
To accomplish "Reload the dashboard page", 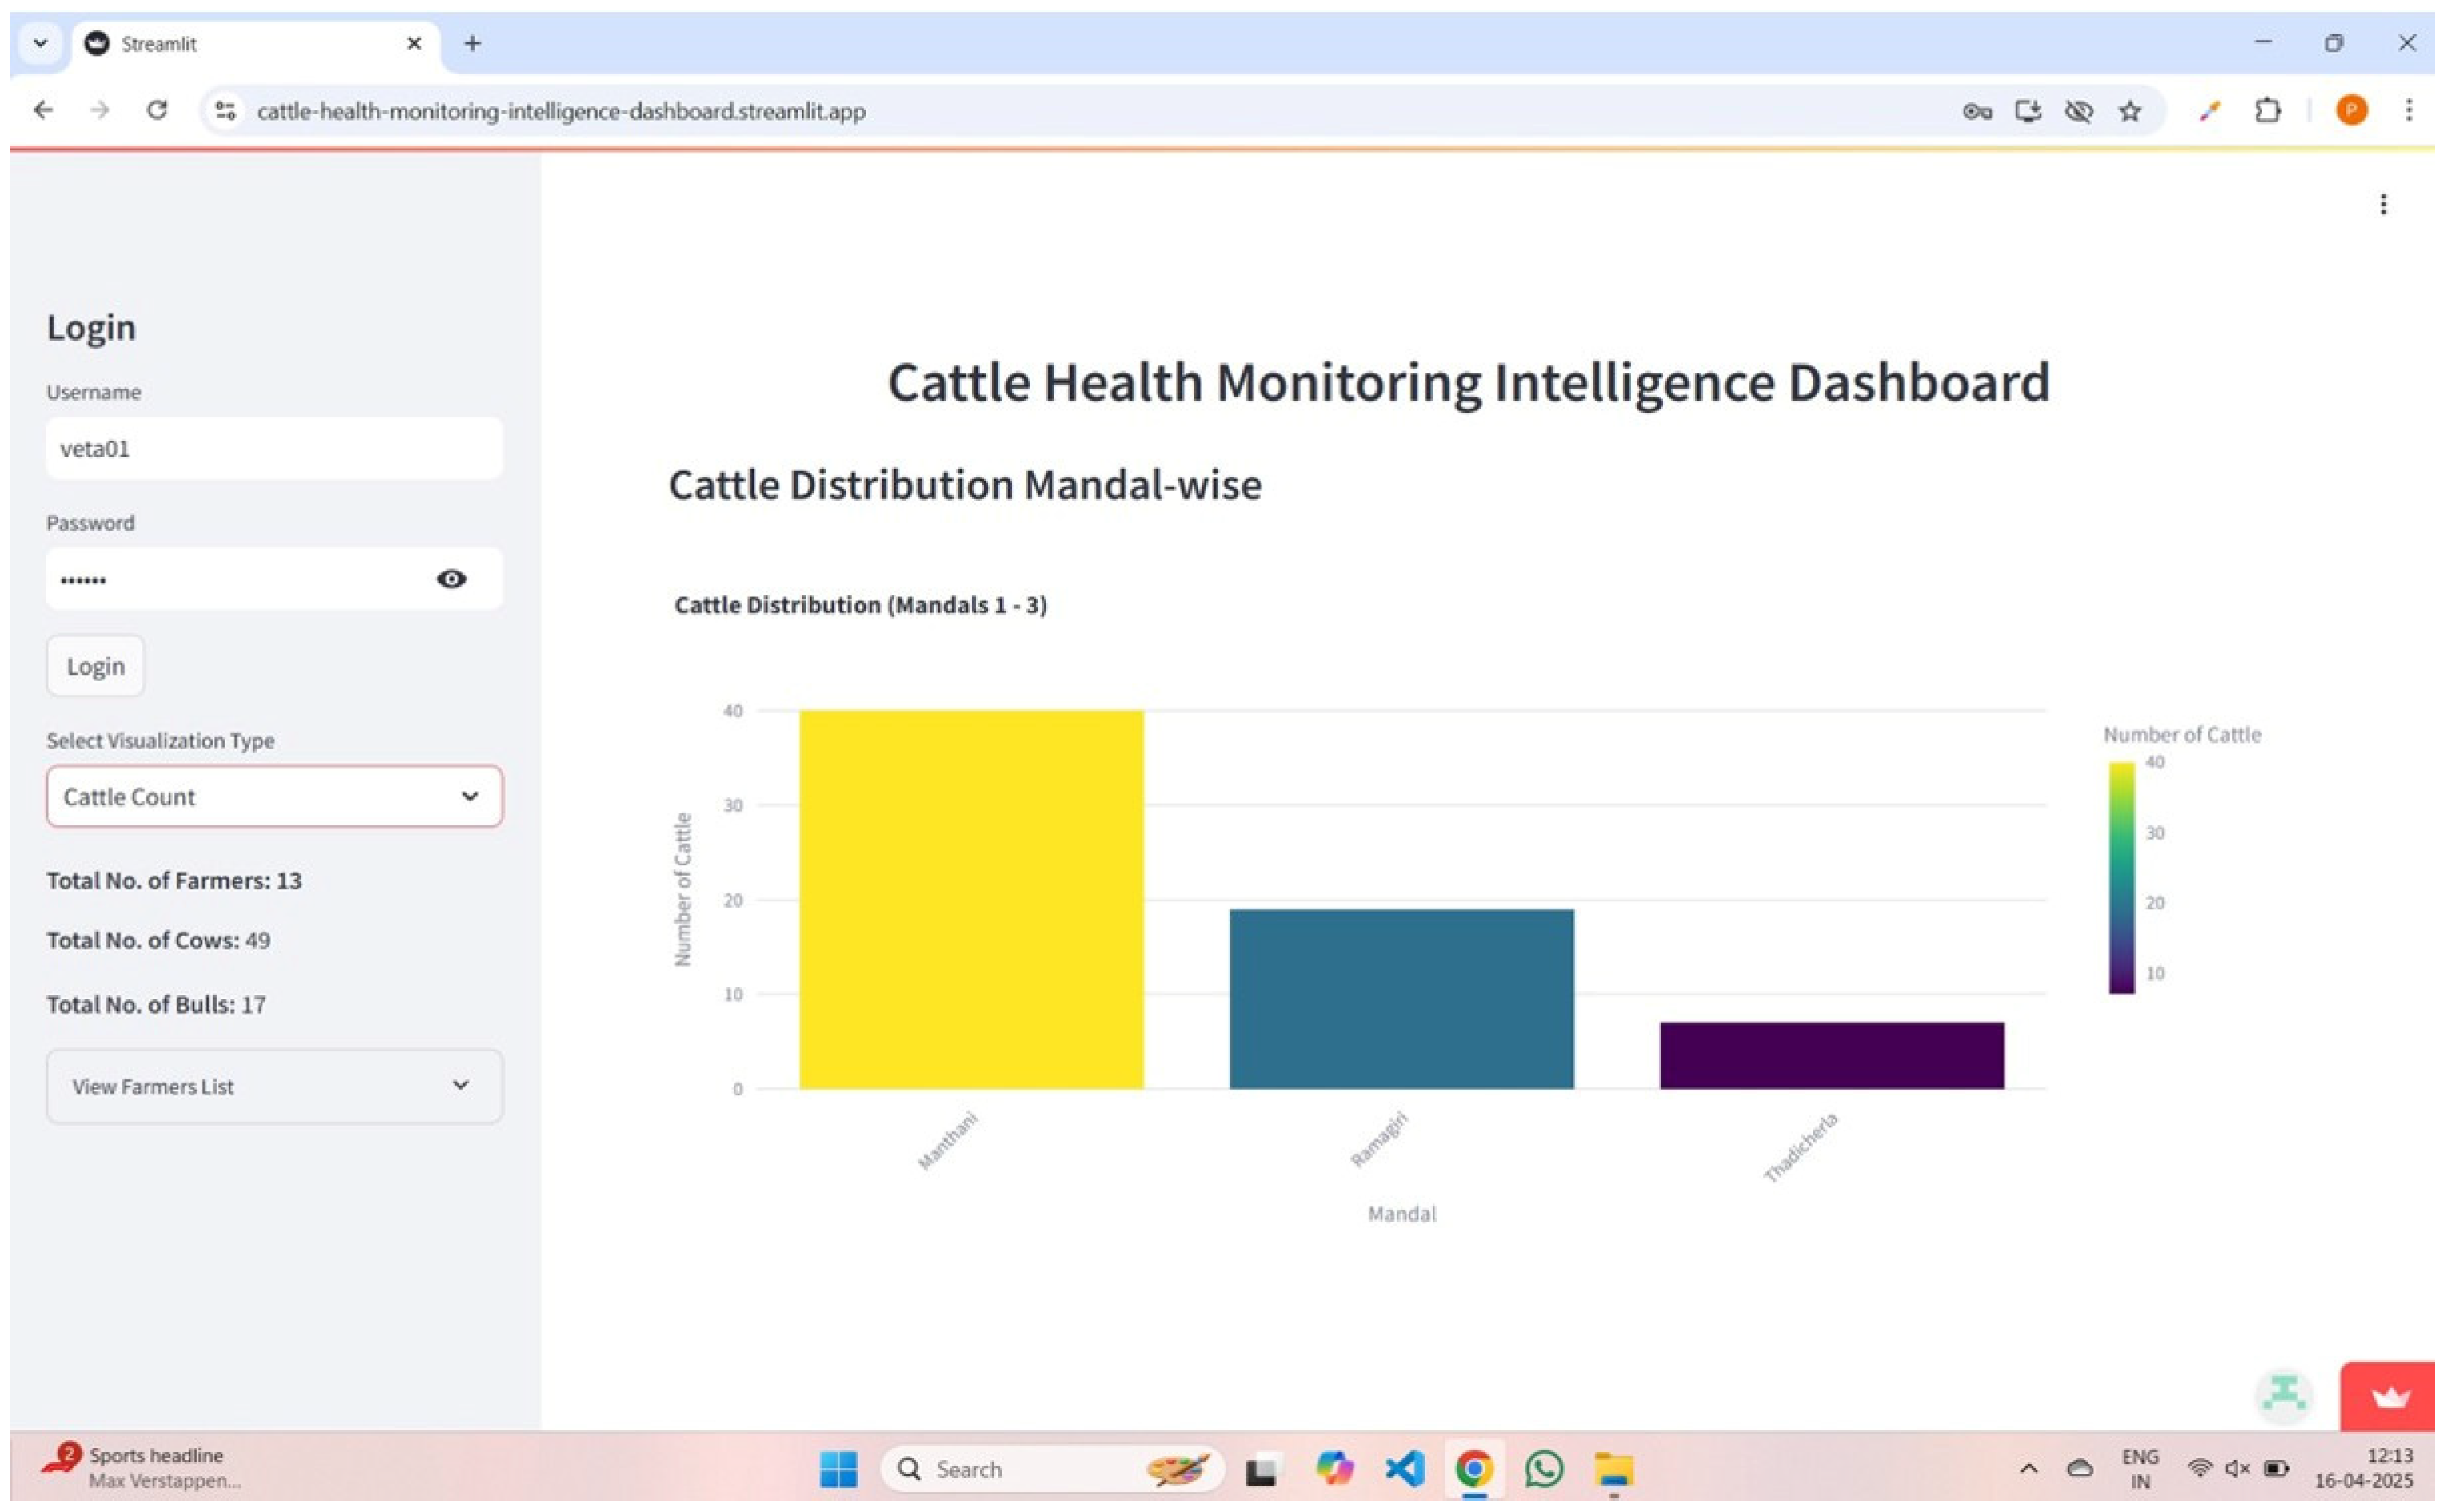I will (x=157, y=110).
